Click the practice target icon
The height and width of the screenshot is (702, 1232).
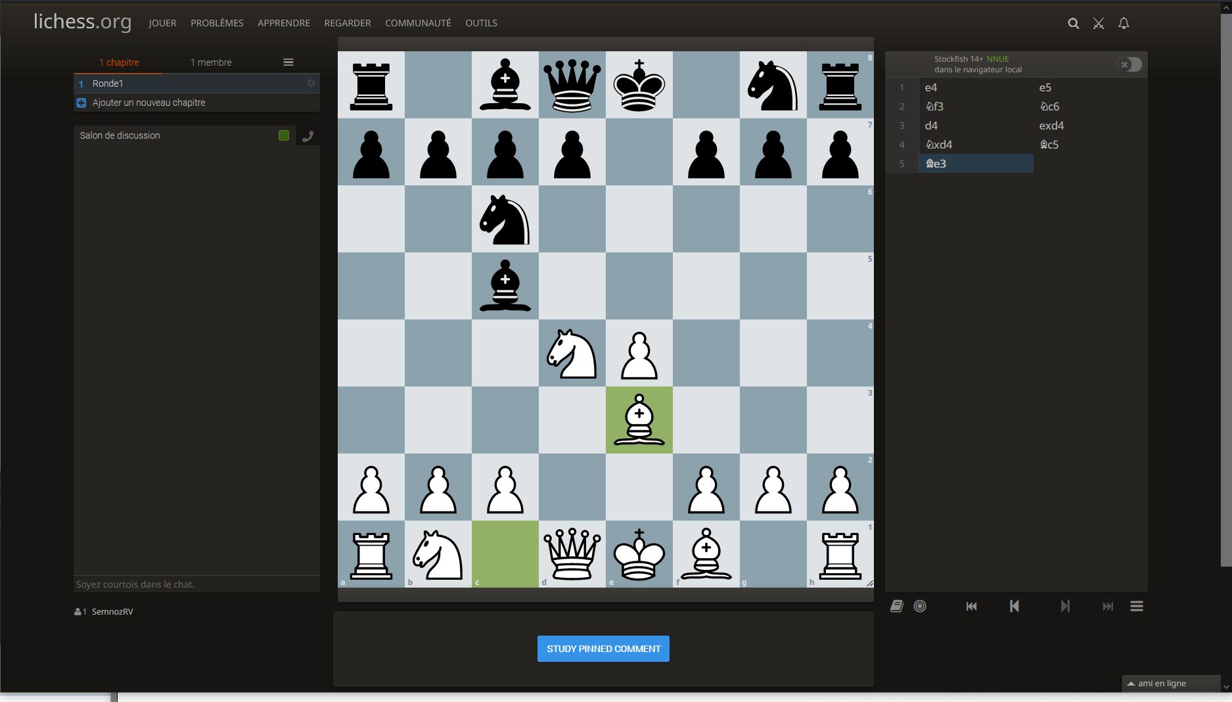(x=920, y=606)
